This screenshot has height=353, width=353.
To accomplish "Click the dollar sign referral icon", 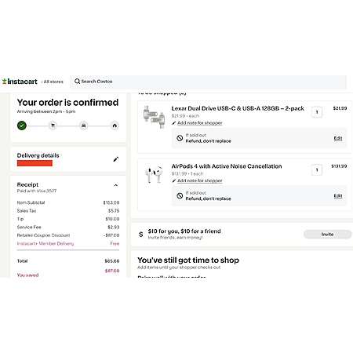I will pos(141,235).
